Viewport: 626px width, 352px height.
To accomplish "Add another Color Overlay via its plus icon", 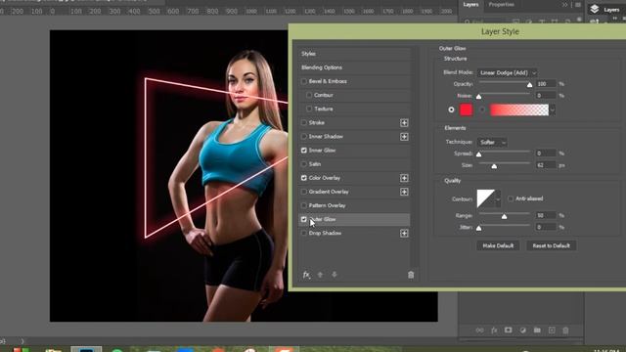I will coord(404,178).
